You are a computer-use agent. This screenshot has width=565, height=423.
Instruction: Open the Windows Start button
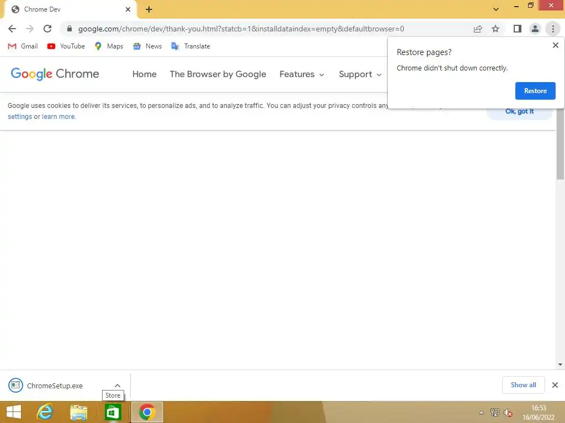(x=14, y=412)
